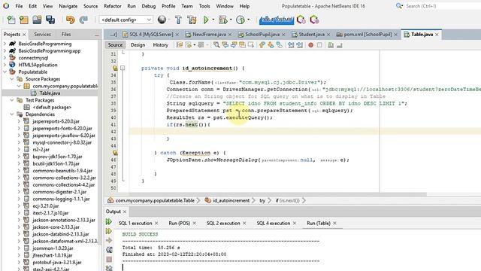Click Find Next Occurrence icon
Screen dimensions: 481x271
234,45
